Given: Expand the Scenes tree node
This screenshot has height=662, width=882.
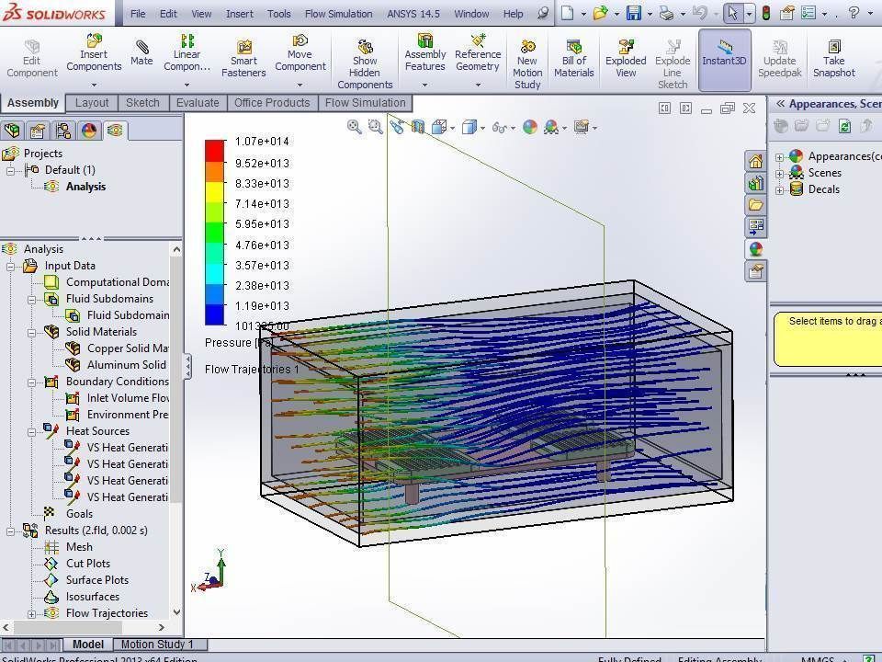Looking at the screenshot, I should click(x=780, y=174).
